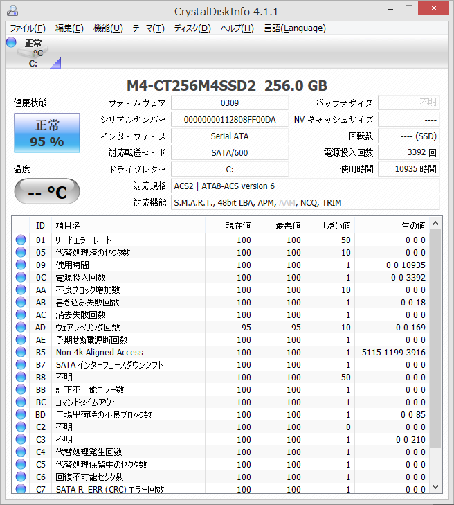
Task: Click the 正常 95 % health status button
Action: point(47,133)
